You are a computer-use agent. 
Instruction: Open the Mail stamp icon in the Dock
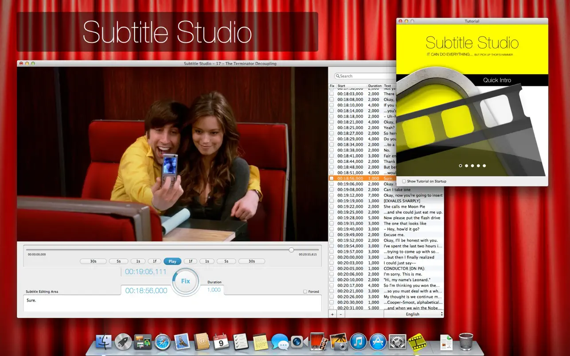coord(182,342)
